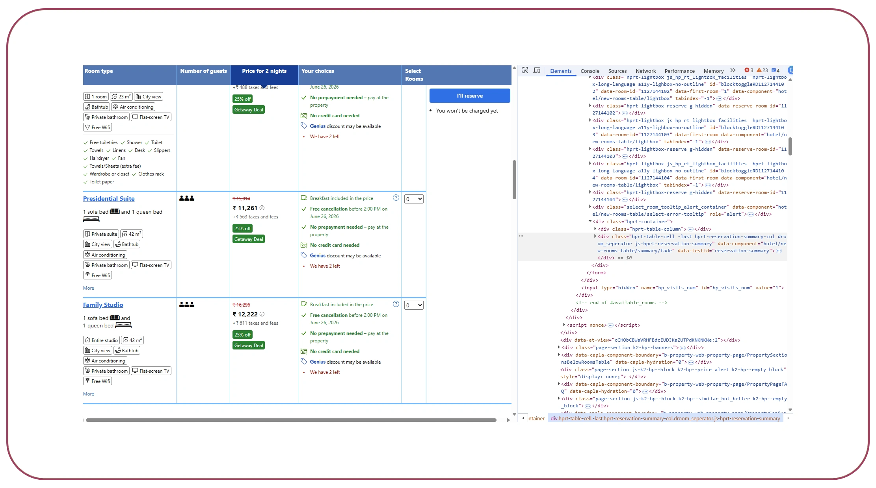
Task: Open the Presidential Suite room quantity dropdown
Action: coord(414,199)
